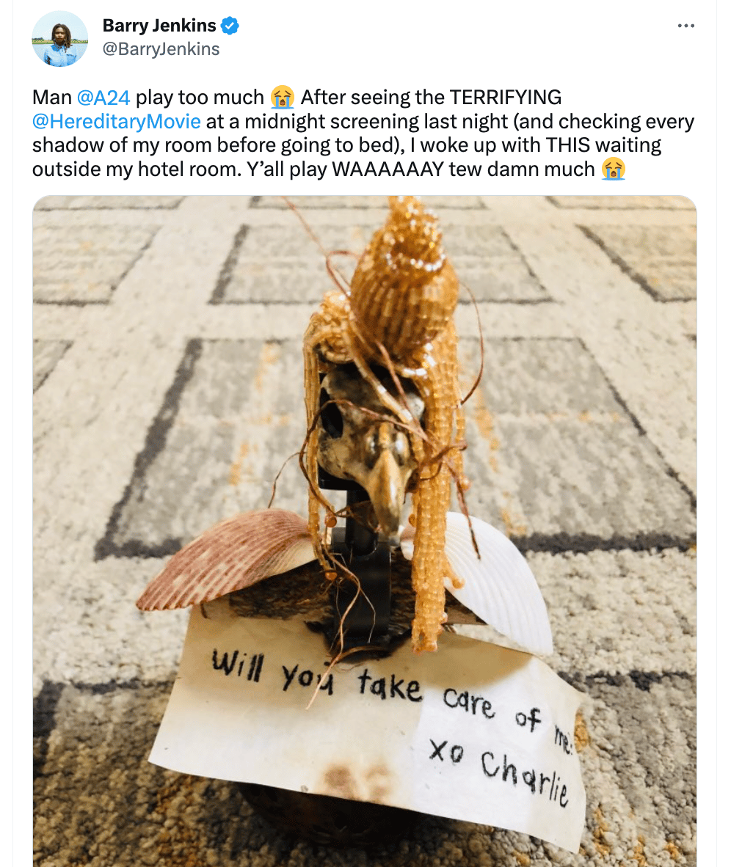Click the word WAAAAAAY in the tweet text
The image size is (731, 867).
coord(388,169)
